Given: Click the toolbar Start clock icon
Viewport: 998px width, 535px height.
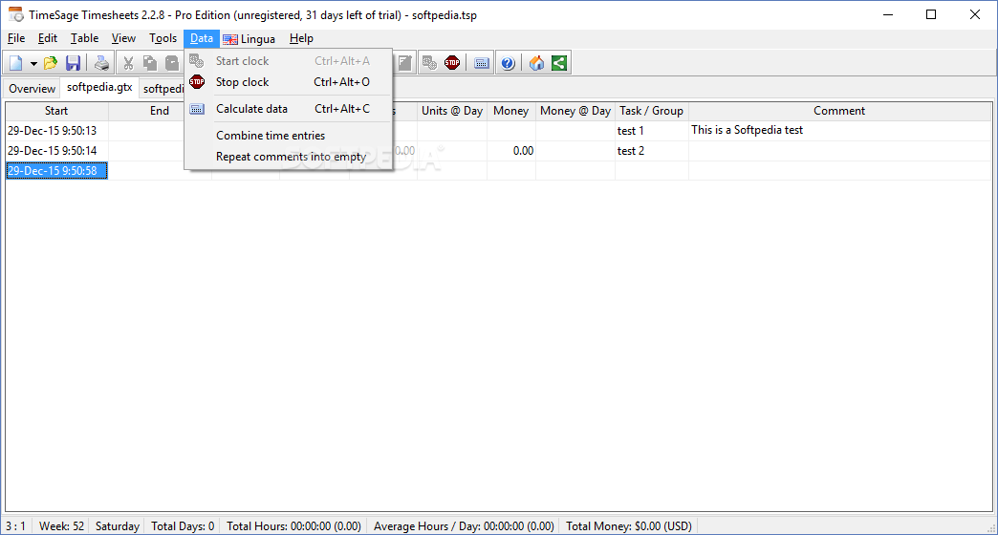Looking at the screenshot, I should click(x=429, y=63).
